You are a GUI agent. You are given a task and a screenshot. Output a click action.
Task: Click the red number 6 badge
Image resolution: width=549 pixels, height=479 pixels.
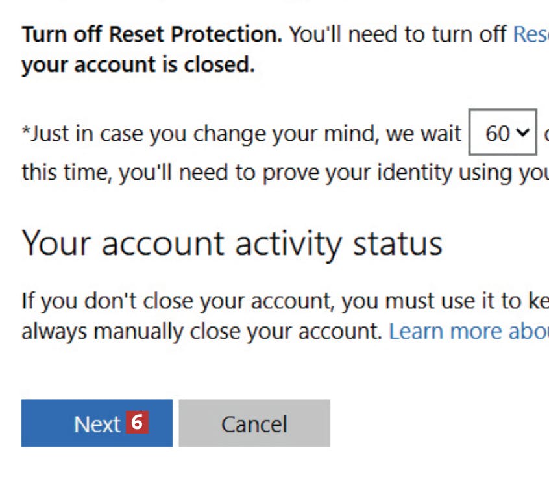click(x=136, y=423)
